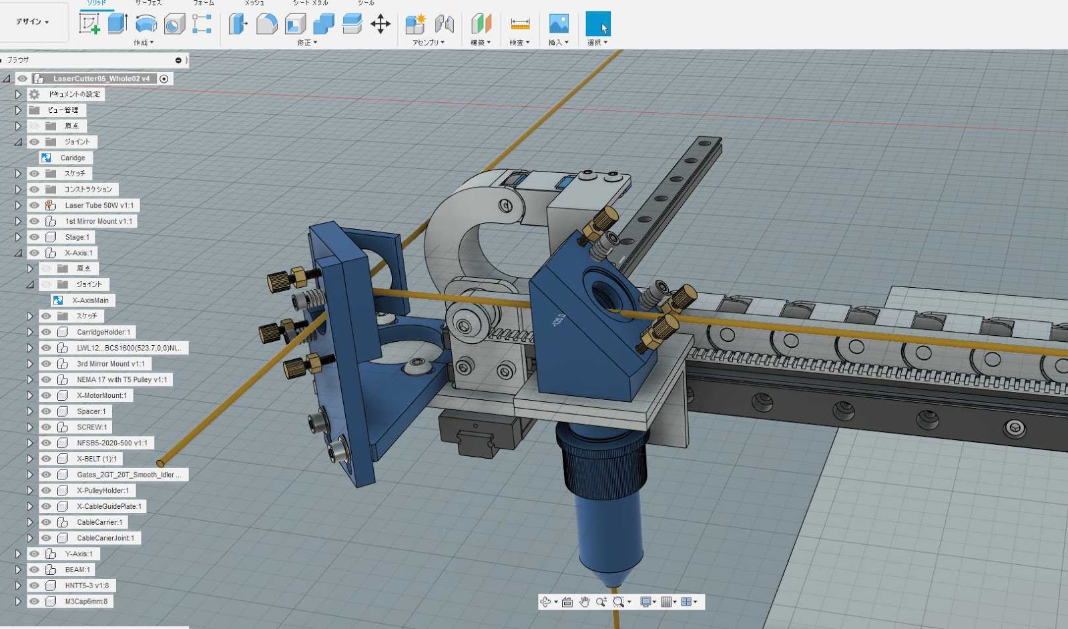Viewport: 1068px width, 629px height.
Task: Expand the Y-Axis:1 tree node
Action: click(18, 554)
